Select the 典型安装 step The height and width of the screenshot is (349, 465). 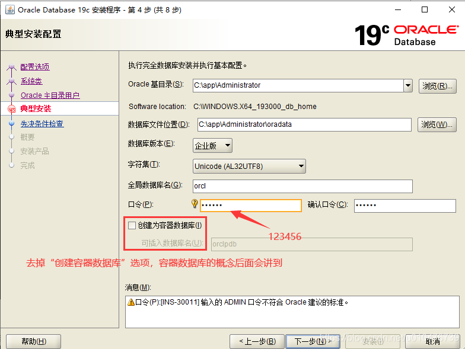coord(36,109)
